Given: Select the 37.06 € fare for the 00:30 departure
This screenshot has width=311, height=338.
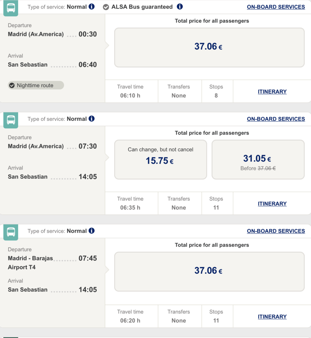Looking at the screenshot, I should tap(209, 48).
